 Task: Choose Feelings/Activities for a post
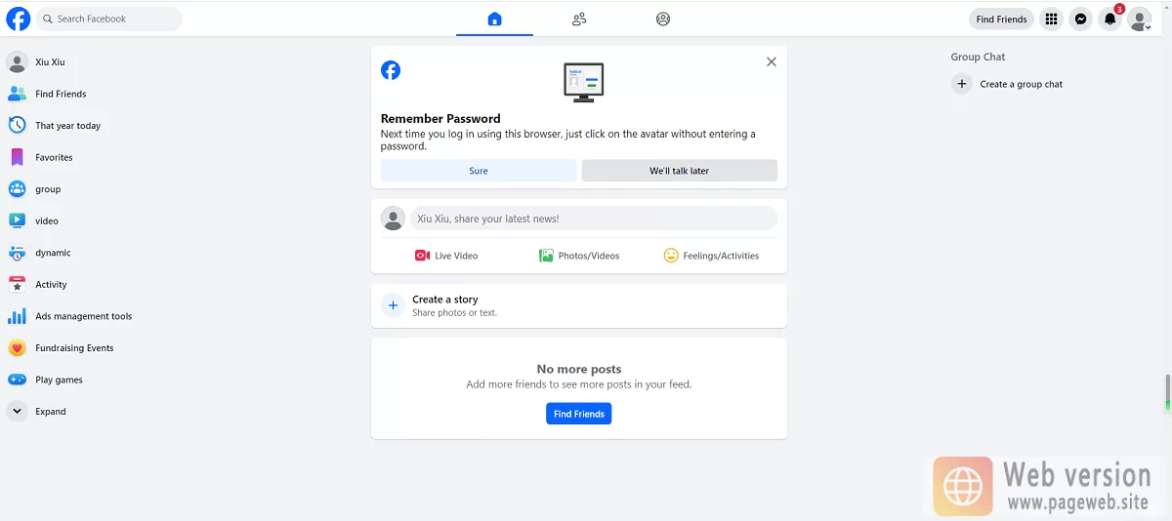(711, 256)
